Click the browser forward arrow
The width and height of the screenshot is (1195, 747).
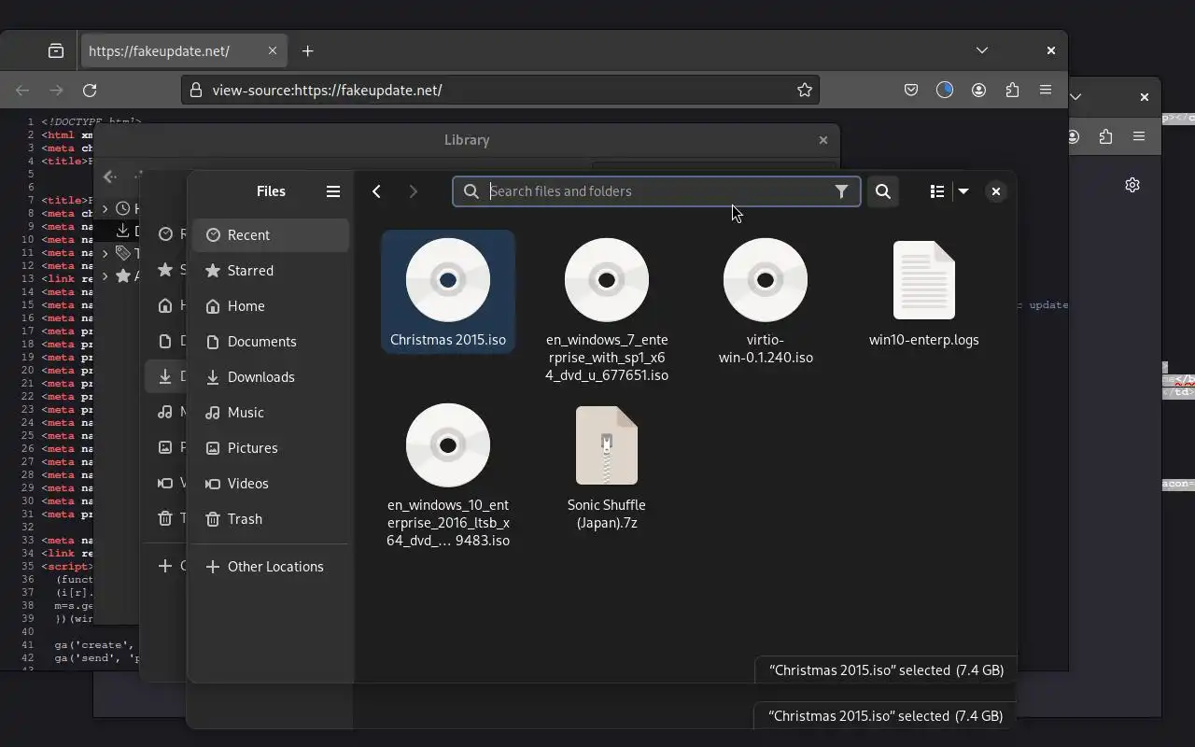[56, 90]
